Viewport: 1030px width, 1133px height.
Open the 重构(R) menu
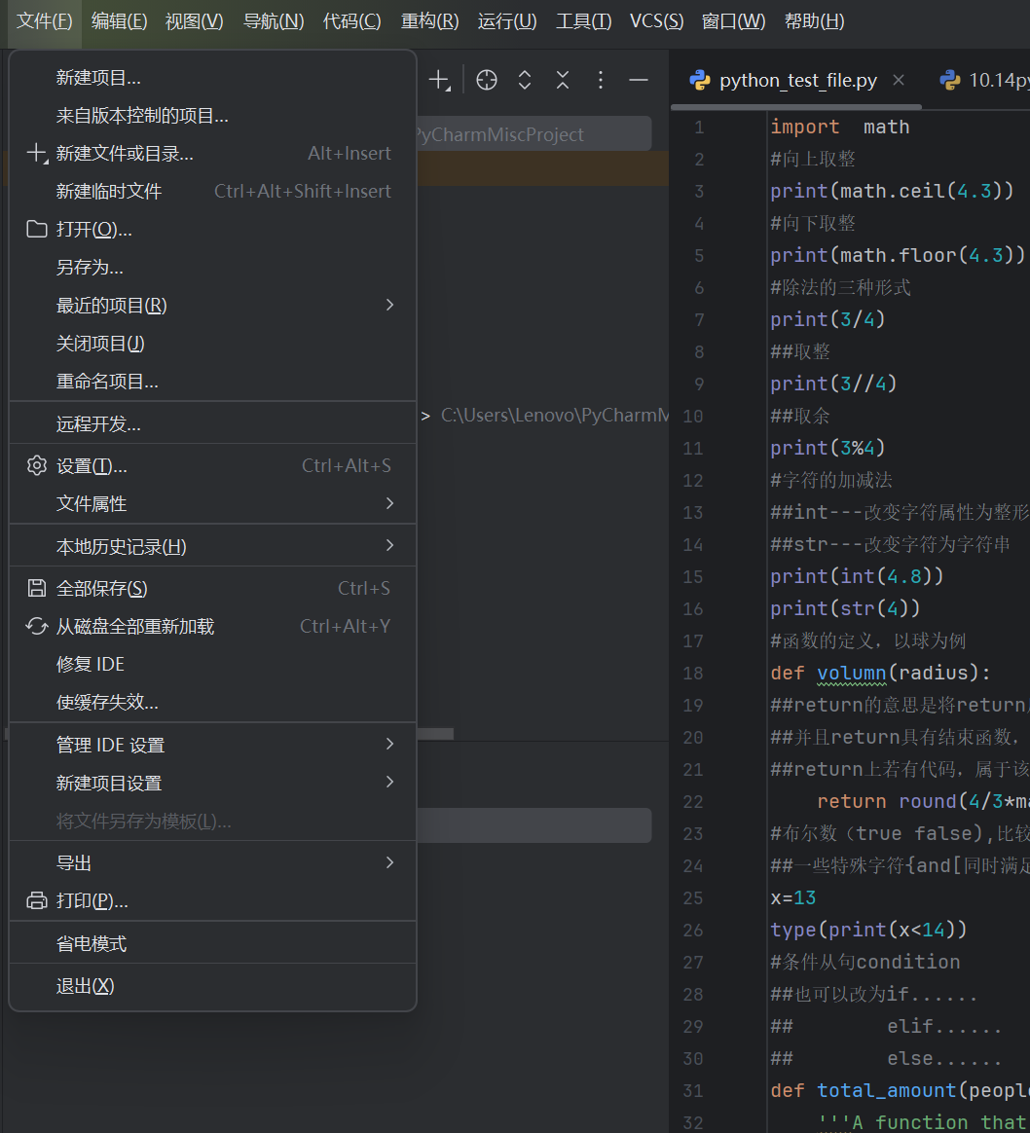click(429, 21)
